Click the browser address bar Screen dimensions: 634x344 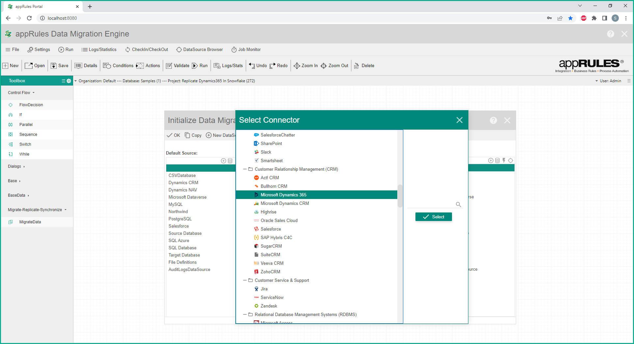290,18
